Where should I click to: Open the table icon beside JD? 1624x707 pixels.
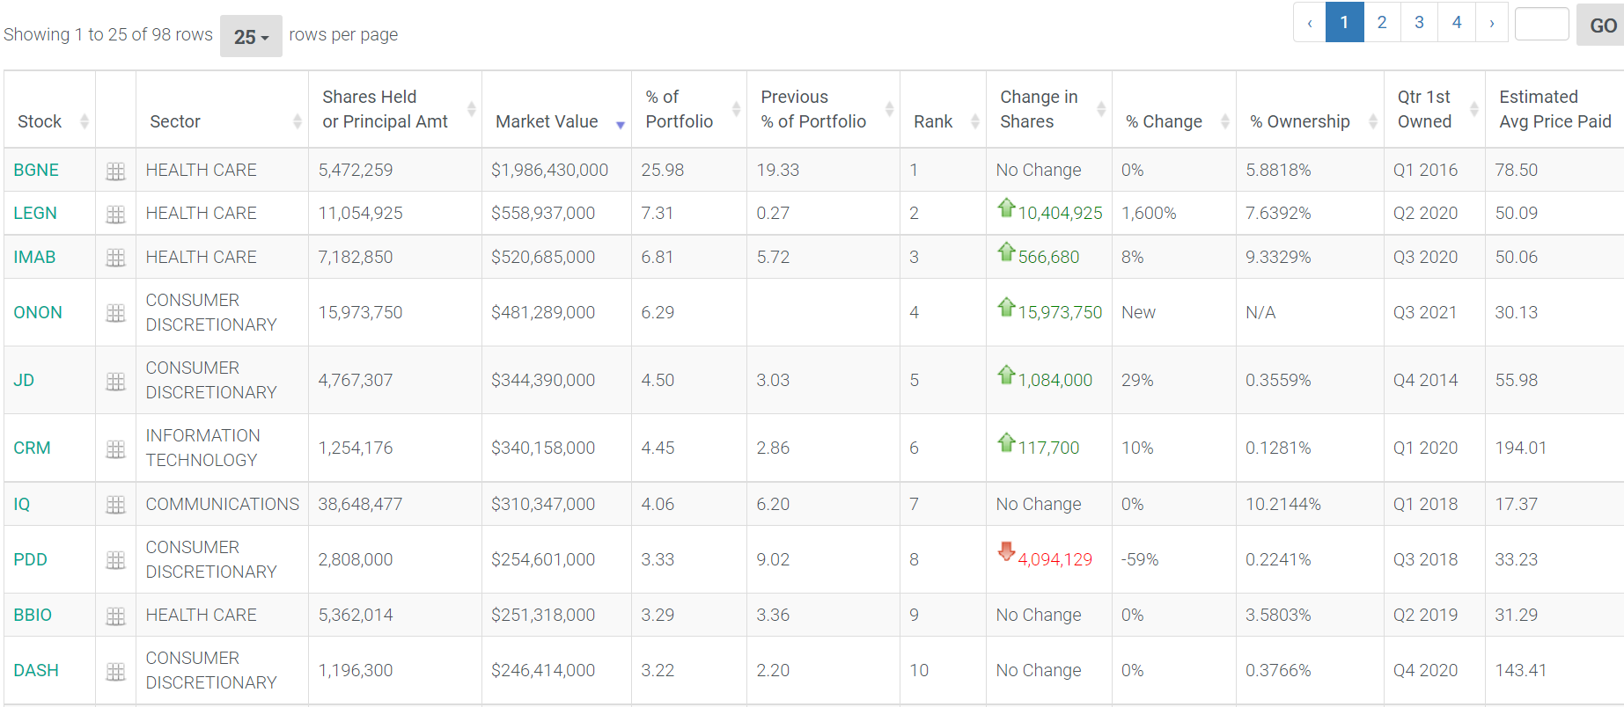pos(115,381)
